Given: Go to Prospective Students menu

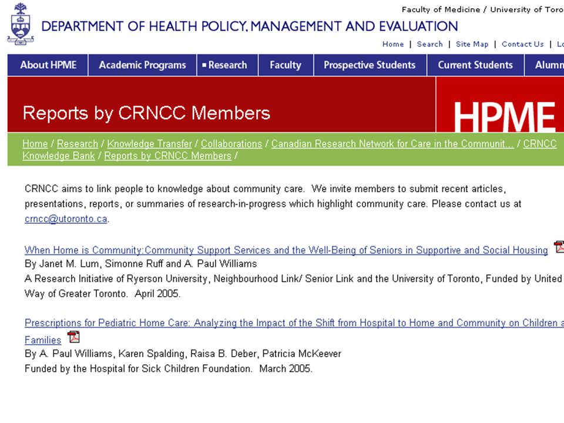Looking at the screenshot, I should pos(370,65).
